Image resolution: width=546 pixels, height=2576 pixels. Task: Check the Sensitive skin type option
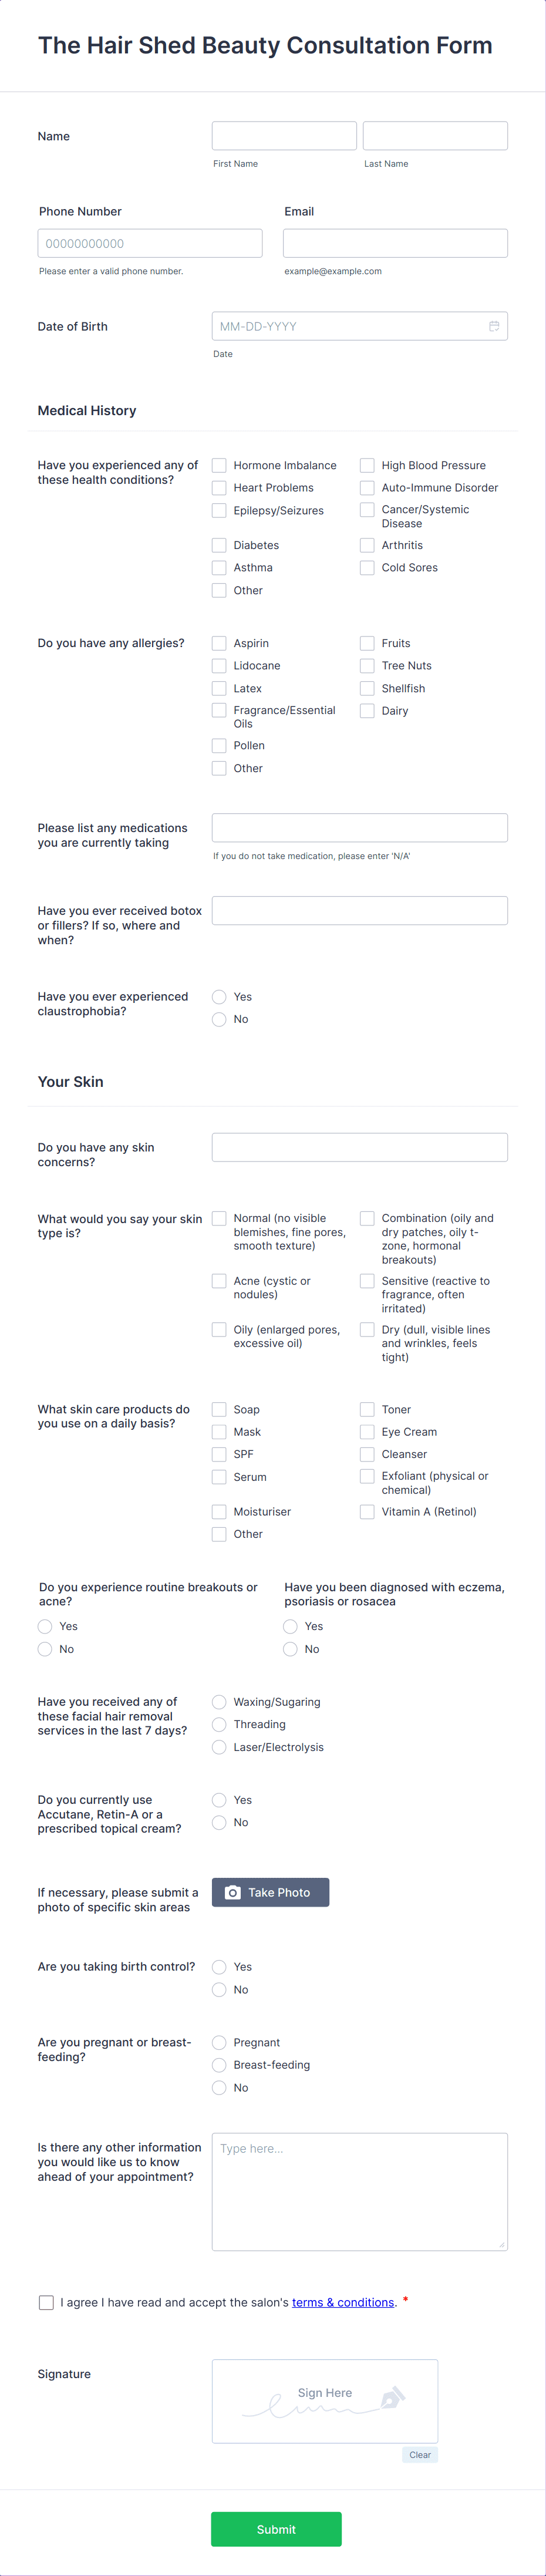367,1281
